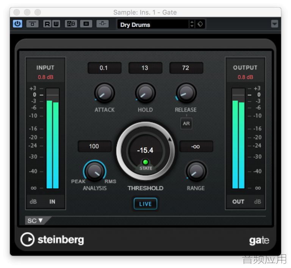Minimize the Gate plugin window
The image size is (291, 268).
point(27,13)
